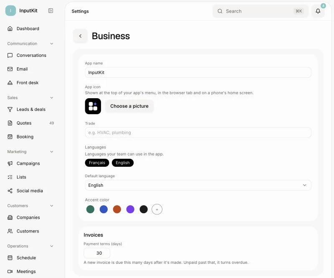Click the App name input field
The height and width of the screenshot is (278, 334).
click(198, 73)
